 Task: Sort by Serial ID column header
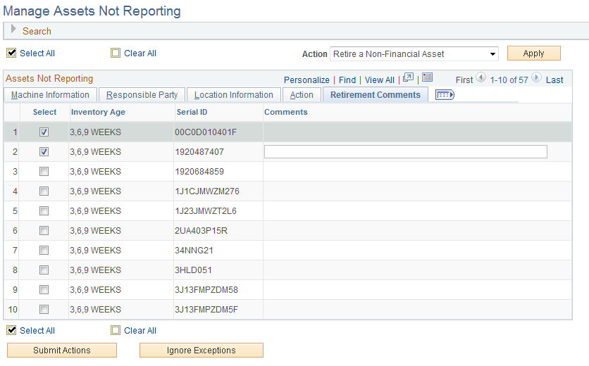tap(192, 112)
